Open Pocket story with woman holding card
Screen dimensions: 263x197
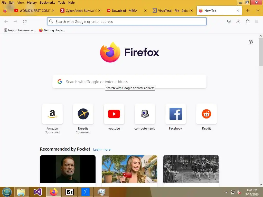(x=129, y=169)
